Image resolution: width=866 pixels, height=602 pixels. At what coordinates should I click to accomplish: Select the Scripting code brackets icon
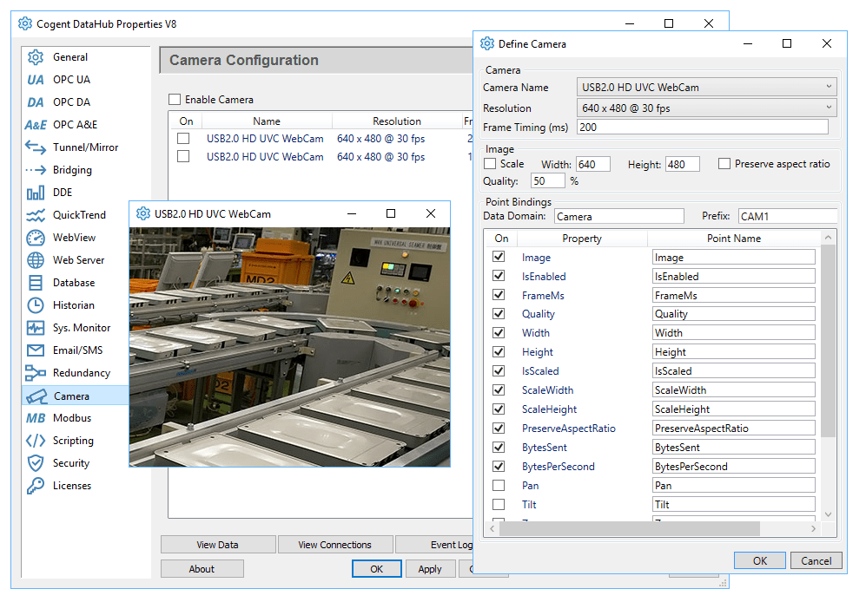point(36,441)
